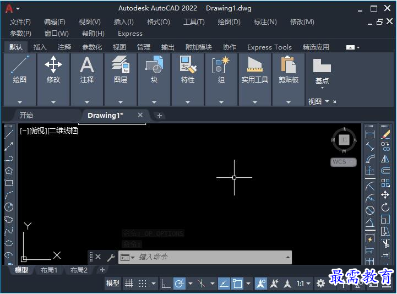
Task: Toggle polar tracking in status bar
Action: point(180,284)
